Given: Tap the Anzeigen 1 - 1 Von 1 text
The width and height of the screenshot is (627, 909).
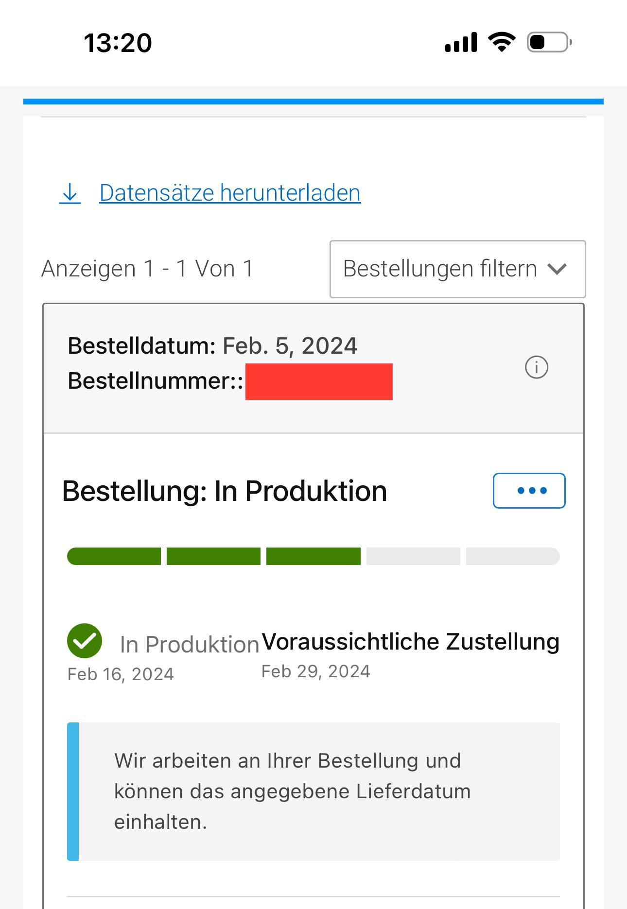Looking at the screenshot, I should [x=147, y=269].
